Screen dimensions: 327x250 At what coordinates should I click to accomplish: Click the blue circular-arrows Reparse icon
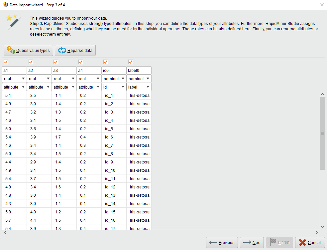(x=63, y=50)
